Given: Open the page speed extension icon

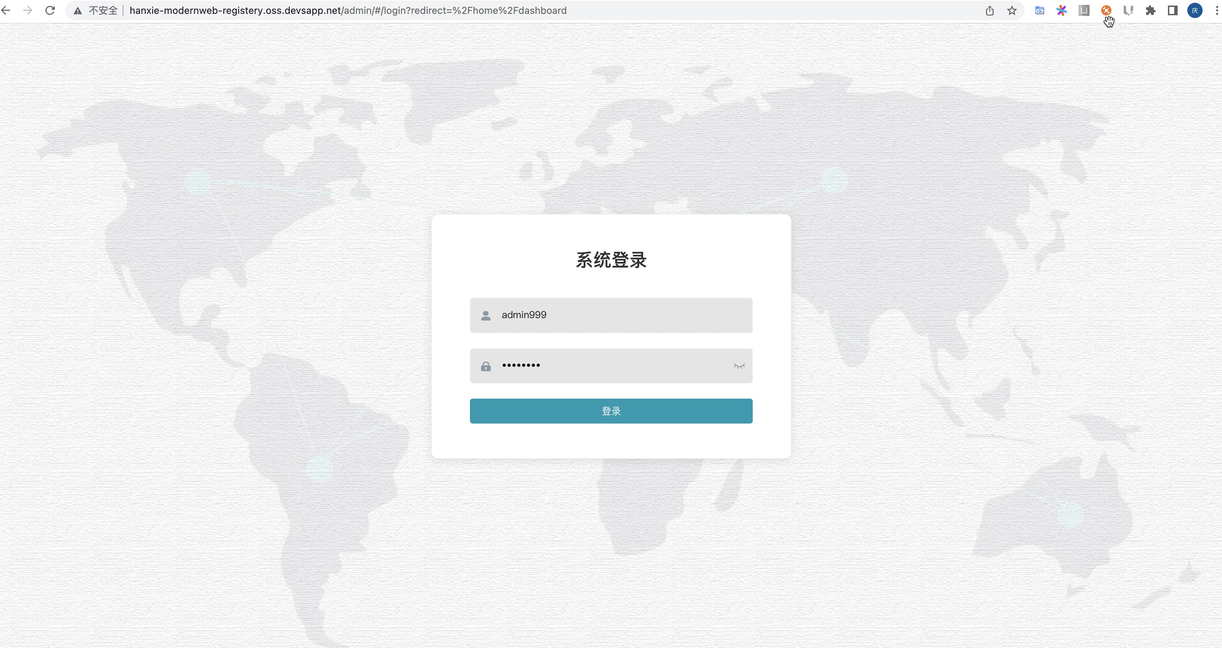Looking at the screenshot, I should [1039, 10].
